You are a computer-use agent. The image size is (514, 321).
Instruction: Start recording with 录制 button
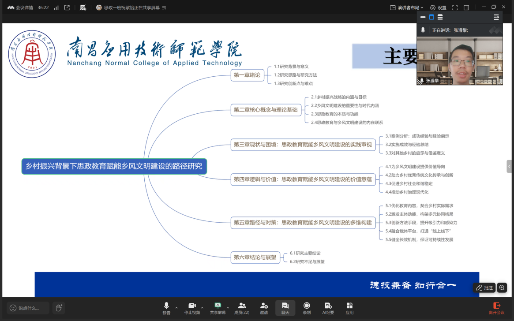(x=307, y=308)
